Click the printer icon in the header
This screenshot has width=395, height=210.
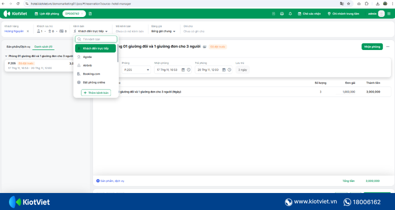282,13
